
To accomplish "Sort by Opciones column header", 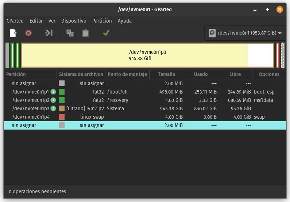I will 269,74.
